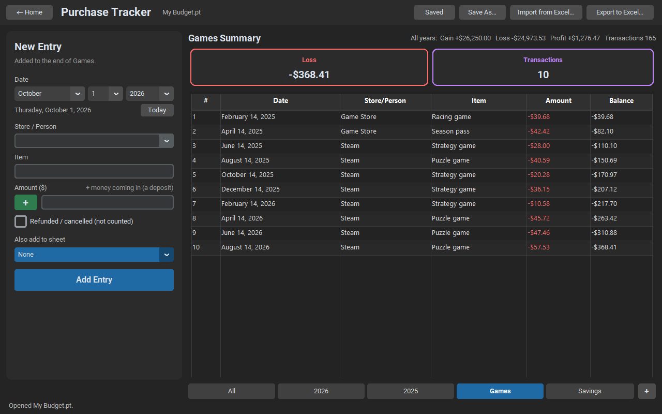Click Import from Excel… button
This screenshot has height=414, width=662.
pyautogui.click(x=546, y=12)
